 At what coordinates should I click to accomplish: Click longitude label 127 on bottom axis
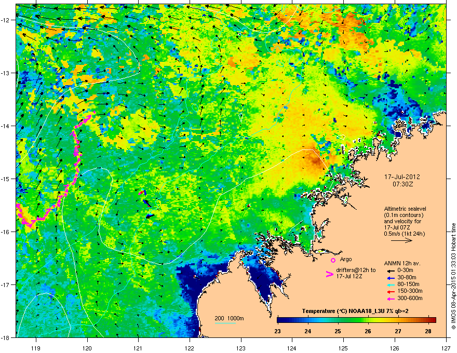[x=446, y=348]
